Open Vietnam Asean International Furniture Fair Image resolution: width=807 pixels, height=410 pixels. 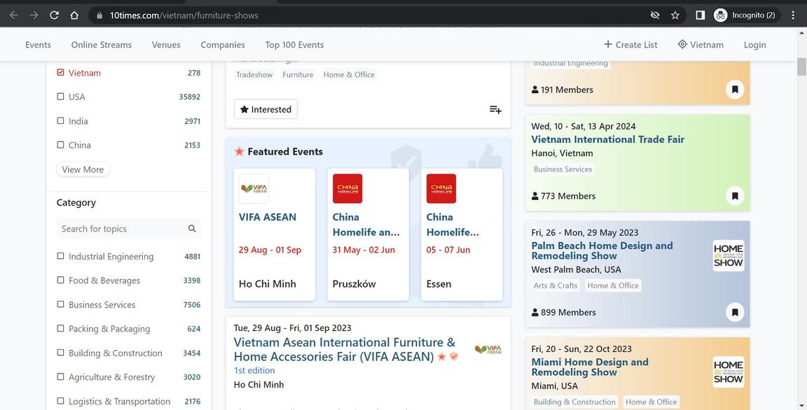pos(345,349)
